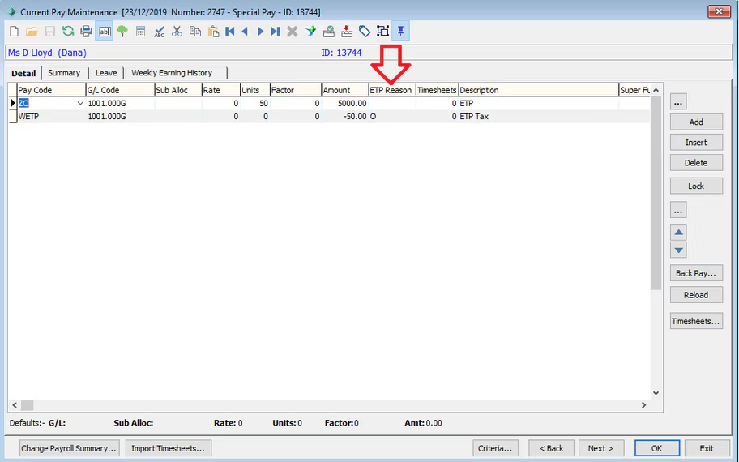
Task: Go to next record arrow icon
Action: (x=260, y=32)
